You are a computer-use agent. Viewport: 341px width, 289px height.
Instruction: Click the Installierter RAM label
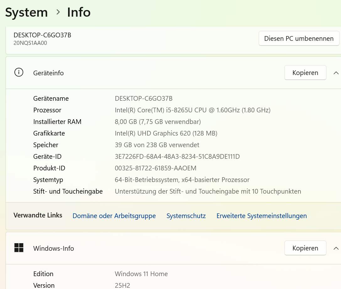pyautogui.click(x=57, y=121)
